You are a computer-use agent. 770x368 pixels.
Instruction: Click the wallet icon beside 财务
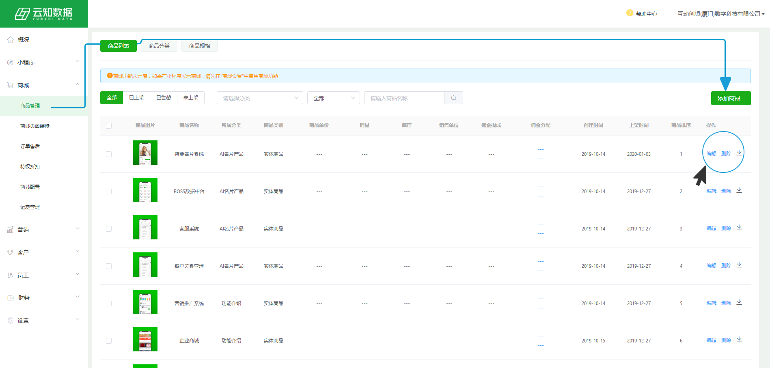[x=10, y=298]
